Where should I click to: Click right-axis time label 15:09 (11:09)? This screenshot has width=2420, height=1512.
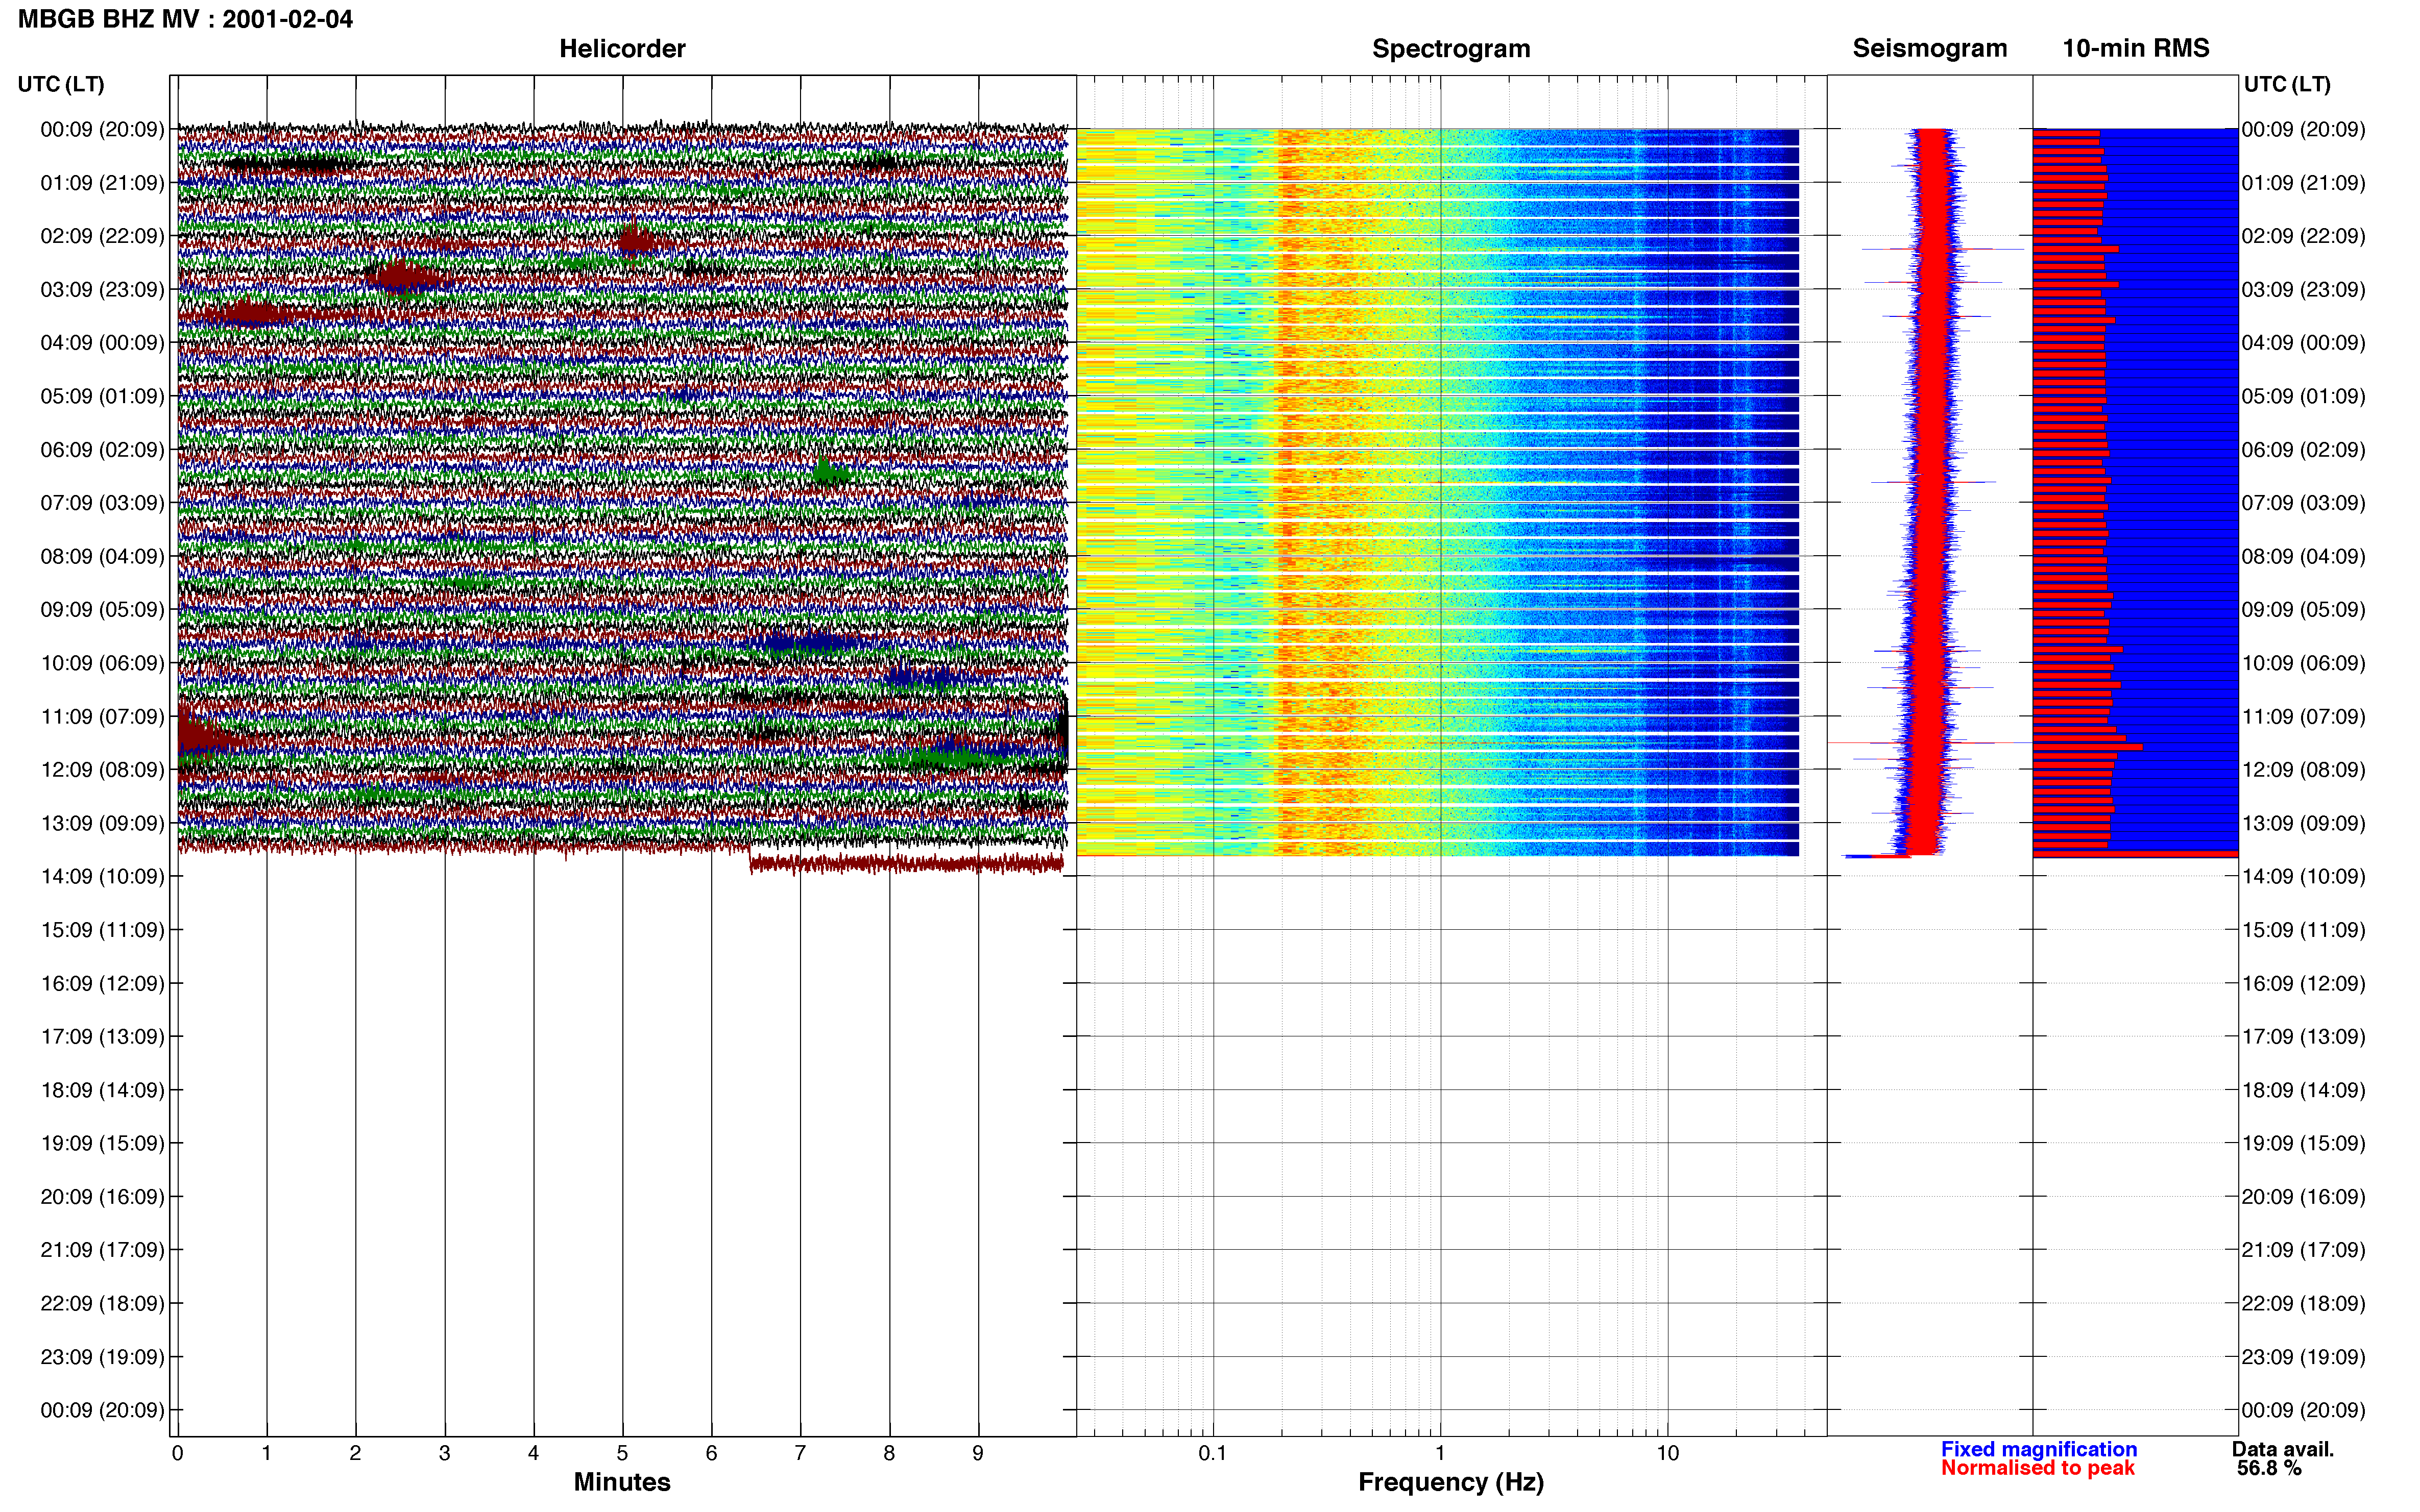[2303, 930]
